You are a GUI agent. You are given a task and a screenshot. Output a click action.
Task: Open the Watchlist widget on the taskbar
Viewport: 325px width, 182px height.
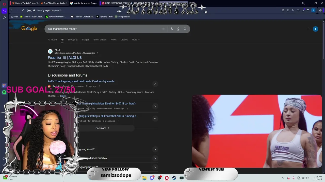[11, 178]
